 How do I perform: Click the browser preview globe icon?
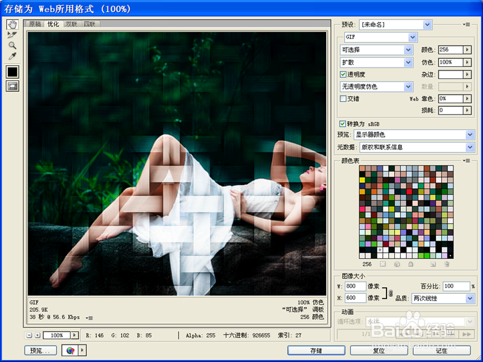[71, 351]
